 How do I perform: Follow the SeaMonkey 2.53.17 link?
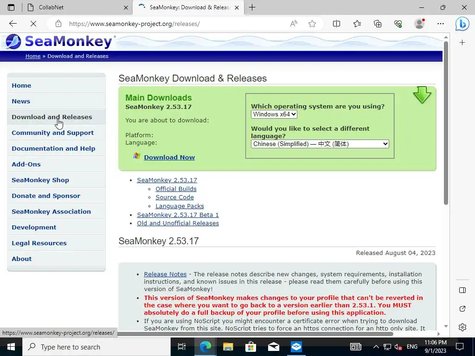click(167, 180)
